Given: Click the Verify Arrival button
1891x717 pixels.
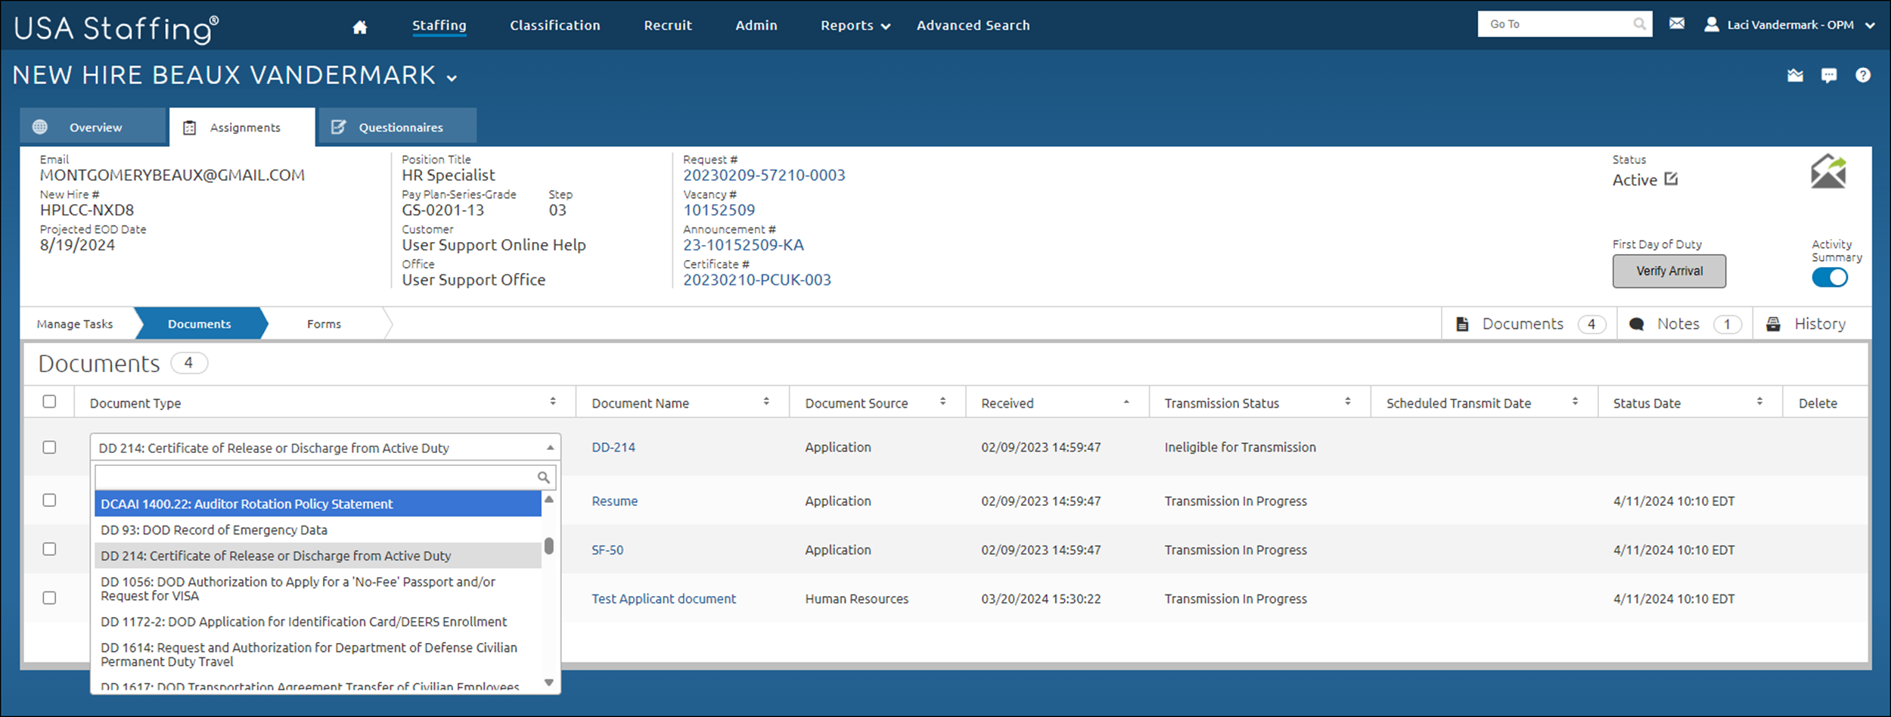Looking at the screenshot, I should point(1669,271).
